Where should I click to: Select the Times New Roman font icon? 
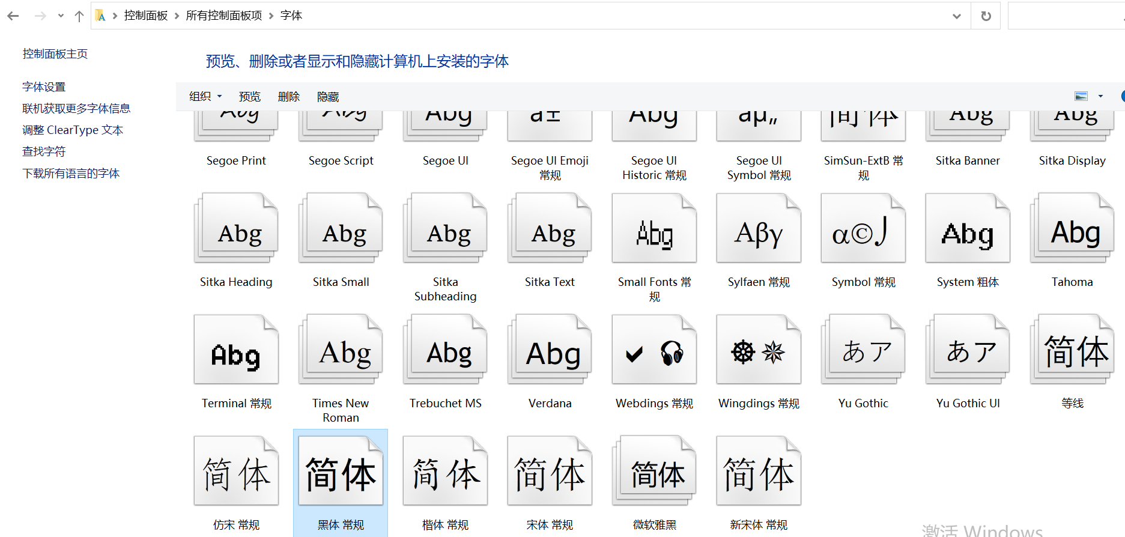coord(341,350)
